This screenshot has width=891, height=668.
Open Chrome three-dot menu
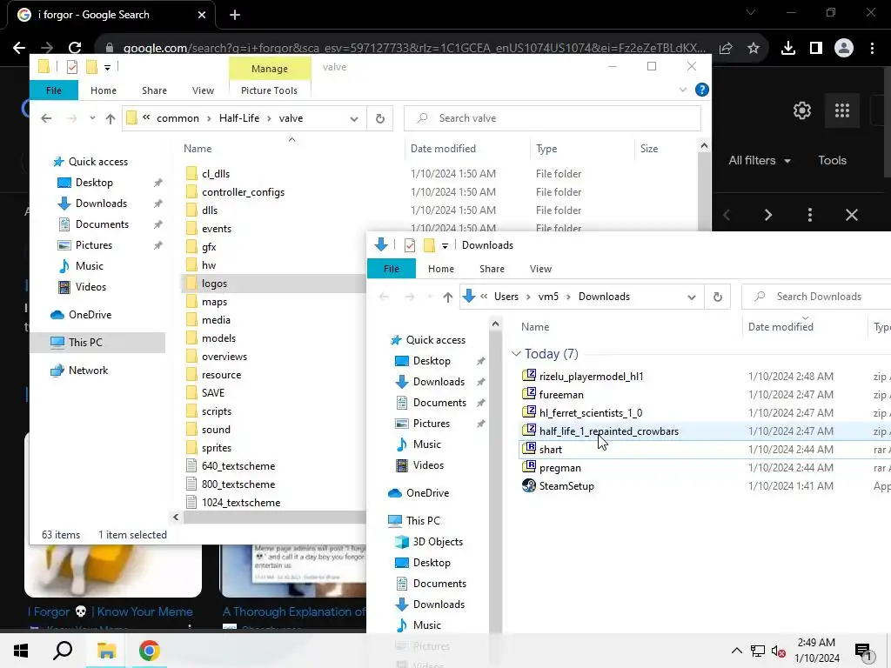coord(872,49)
